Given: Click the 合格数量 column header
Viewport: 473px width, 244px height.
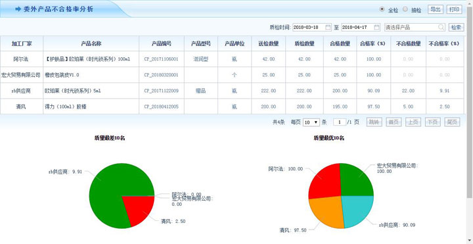Looking at the screenshot, I should 340,43.
